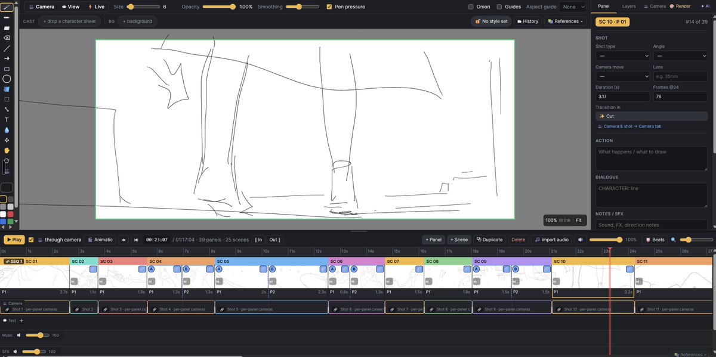Screen dimensions: 716x357
Task: Toggle Animatic mode
Action: [x=100, y=240]
